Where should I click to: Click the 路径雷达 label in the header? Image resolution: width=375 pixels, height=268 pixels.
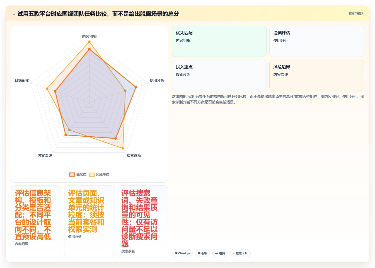tap(356, 13)
